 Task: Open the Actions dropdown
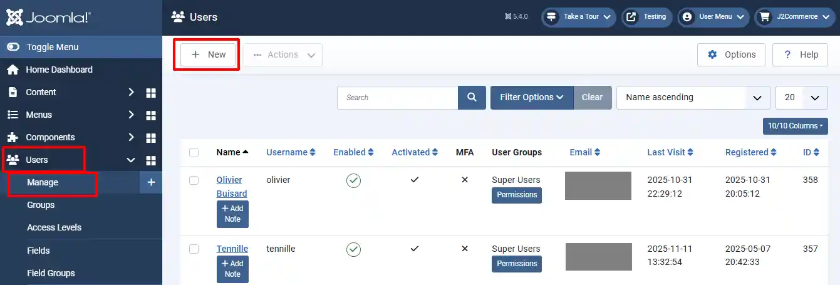(283, 54)
